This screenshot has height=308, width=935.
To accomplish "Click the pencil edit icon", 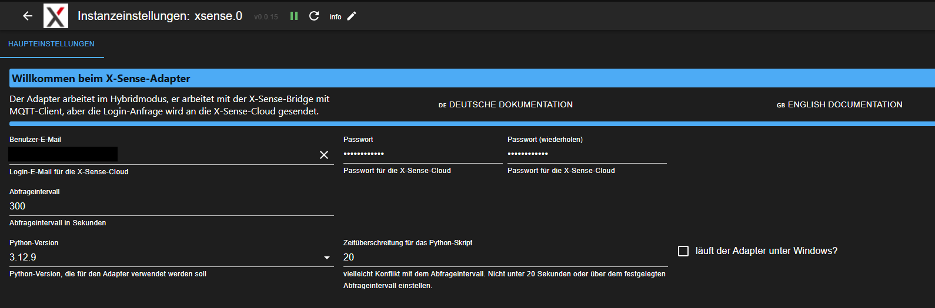I will pyautogui.click(x=352, y=16).
